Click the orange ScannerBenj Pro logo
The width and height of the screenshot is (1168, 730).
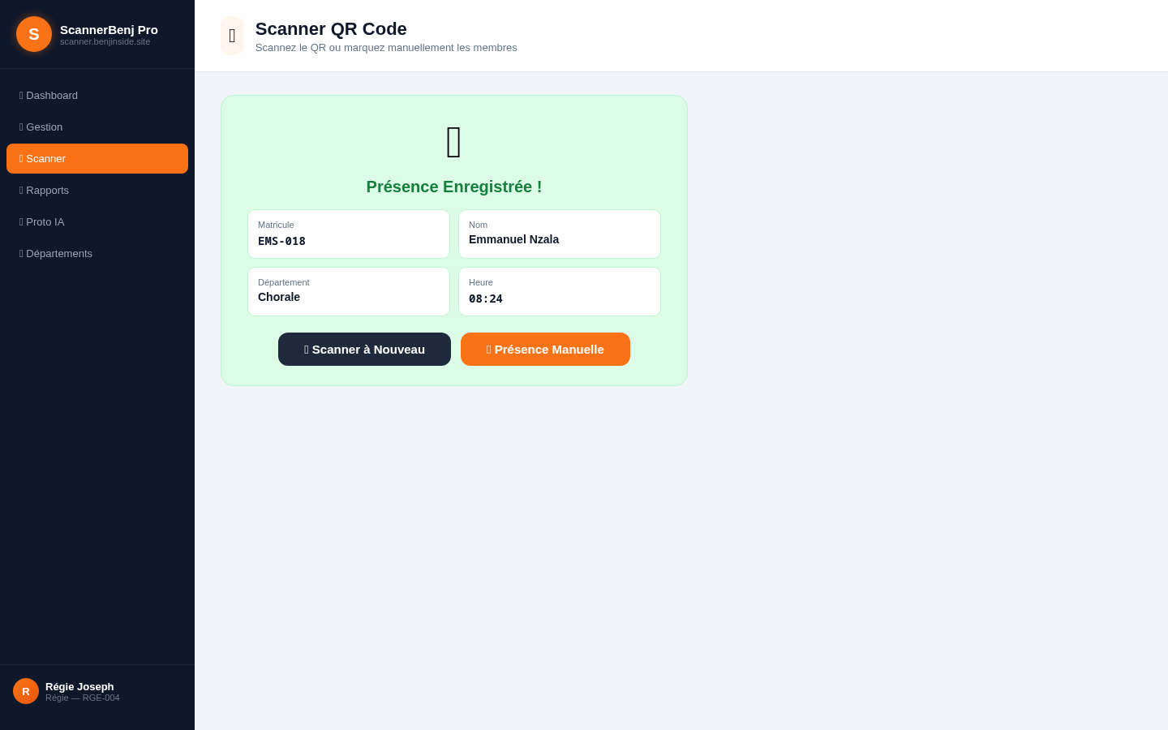pyautogui.click(x=34, y=34)
